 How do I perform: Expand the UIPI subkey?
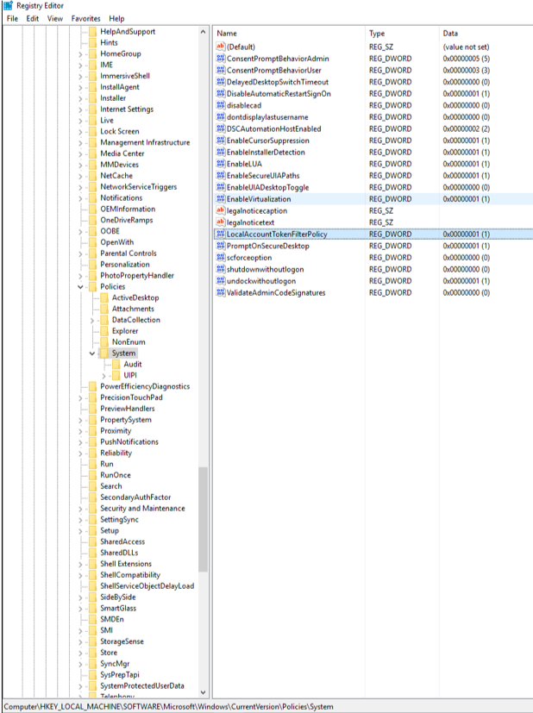click(104, 376)
